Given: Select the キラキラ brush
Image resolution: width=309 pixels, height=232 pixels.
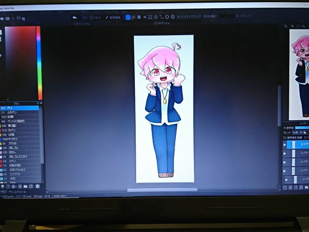Looking at the screenshot, I should click(x=20, y=139).
